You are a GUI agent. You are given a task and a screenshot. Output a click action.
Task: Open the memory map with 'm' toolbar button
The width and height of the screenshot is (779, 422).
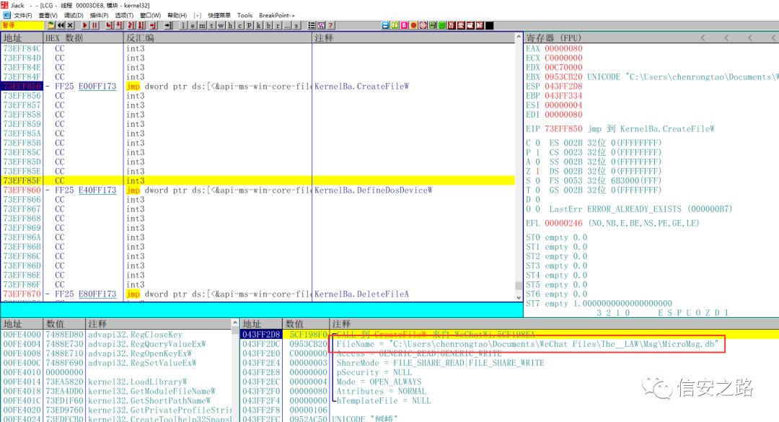click(x=202, y=25)
